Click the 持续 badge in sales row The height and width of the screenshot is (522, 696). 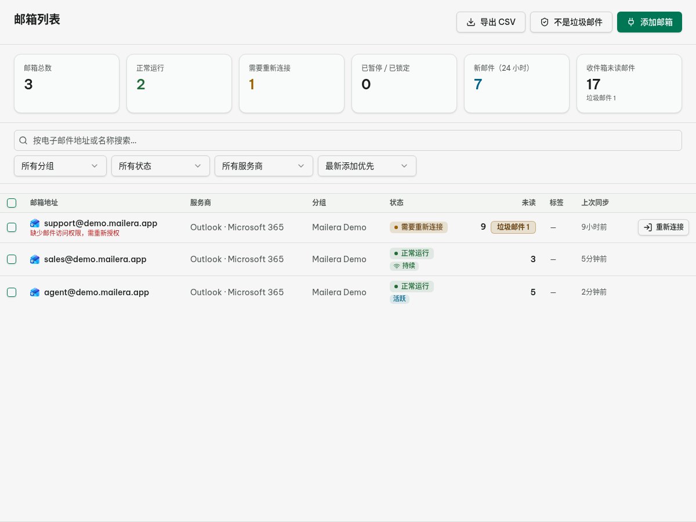coord(404,266)
